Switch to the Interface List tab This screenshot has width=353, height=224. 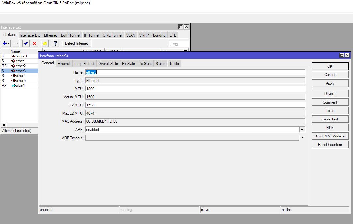(x=30, y=35)
